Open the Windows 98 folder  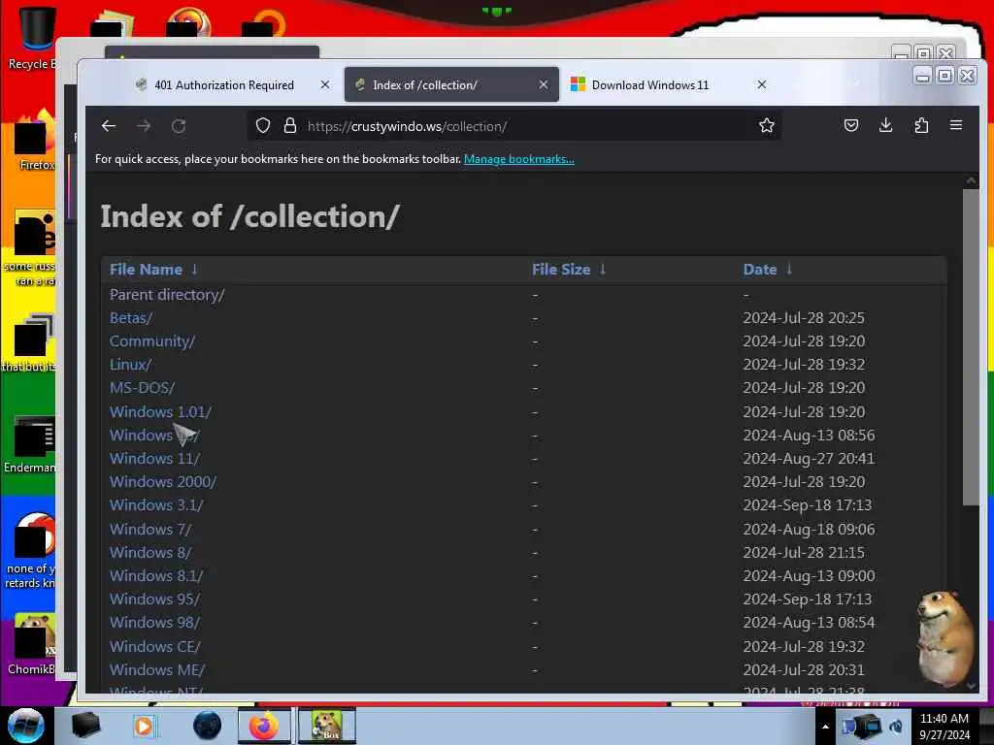pos(154,623)
